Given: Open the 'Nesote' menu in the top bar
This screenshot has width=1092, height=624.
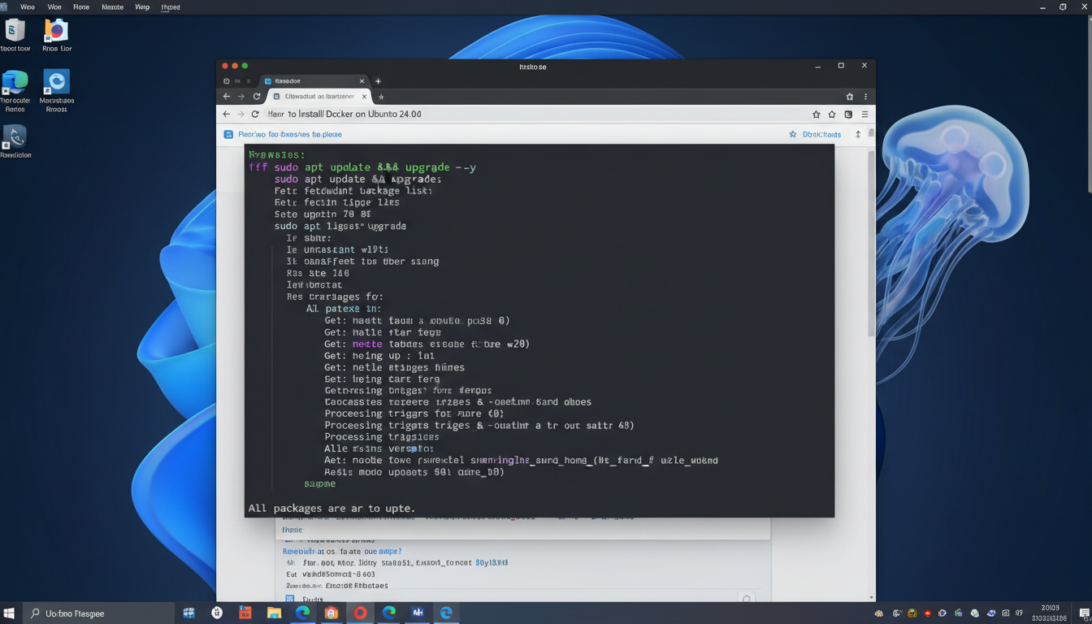Looking at the screenshot, I should [112, 6].
